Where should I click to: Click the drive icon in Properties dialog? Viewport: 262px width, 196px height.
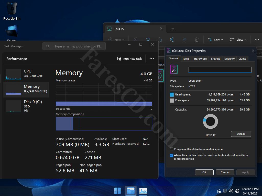click(x=174, y=69)
